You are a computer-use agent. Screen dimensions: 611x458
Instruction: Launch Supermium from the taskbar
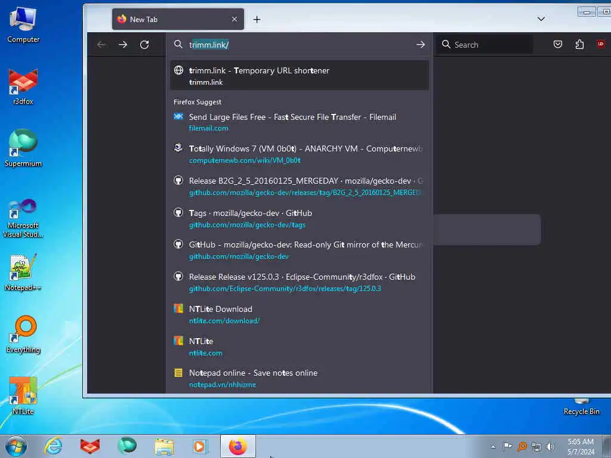(x=127, y=446)
